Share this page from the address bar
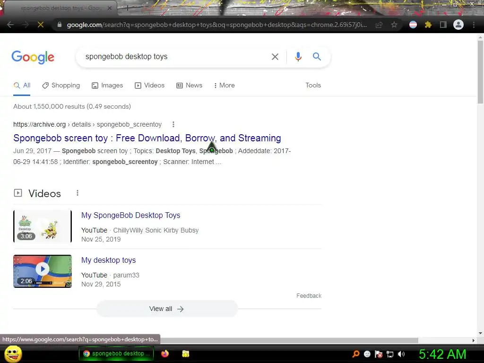This screenshot has width=484, height=363. click(379, 25)
